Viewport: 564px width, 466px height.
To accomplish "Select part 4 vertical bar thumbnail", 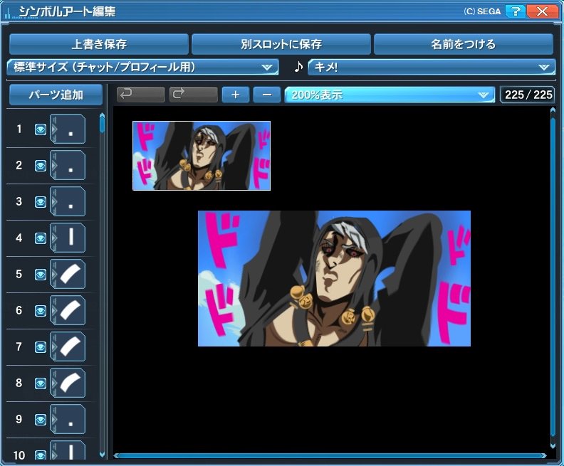I will [68, 238].
